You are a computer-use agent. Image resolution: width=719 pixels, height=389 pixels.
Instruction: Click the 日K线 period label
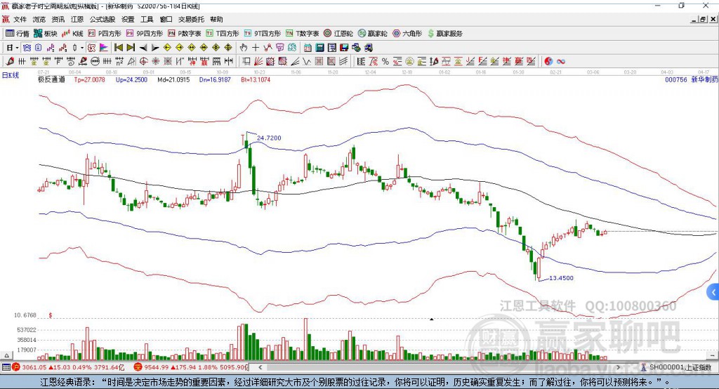(11, 75)
